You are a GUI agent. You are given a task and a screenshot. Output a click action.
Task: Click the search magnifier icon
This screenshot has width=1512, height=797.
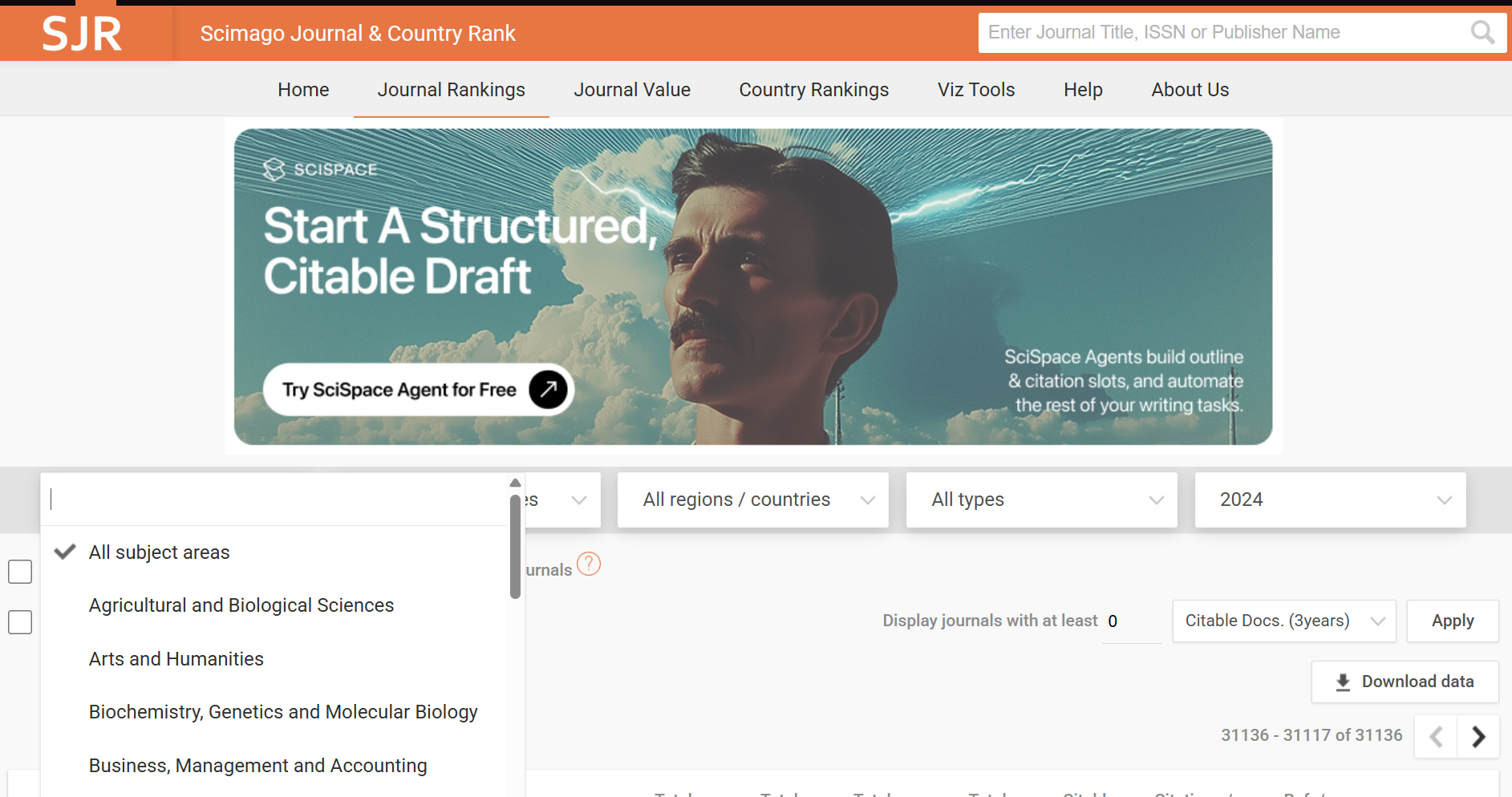(1482, 33)
